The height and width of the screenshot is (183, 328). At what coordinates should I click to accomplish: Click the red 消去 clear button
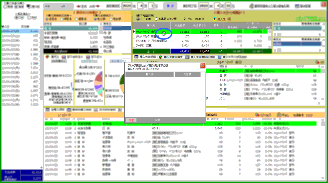[132, 120]
